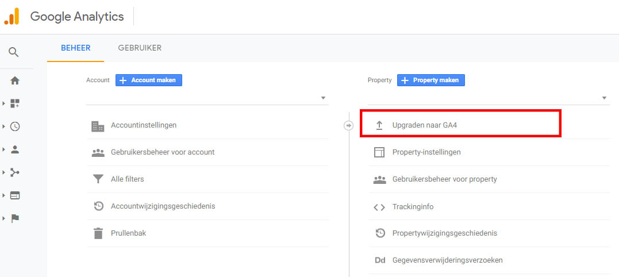Open the Customization dashboard icon in sidebar

pos(15,103)
